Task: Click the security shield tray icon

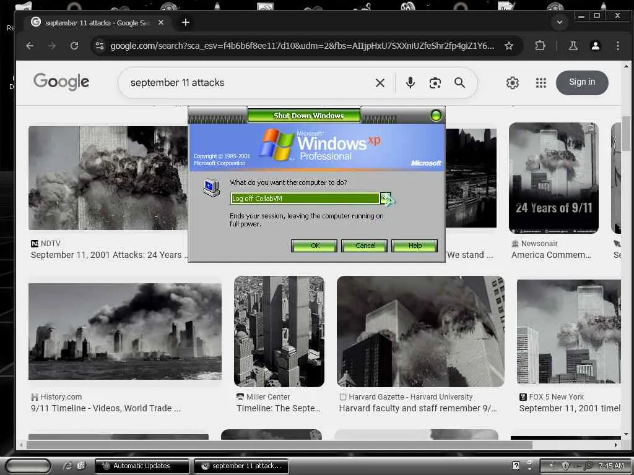Action: tap(565, 466)
